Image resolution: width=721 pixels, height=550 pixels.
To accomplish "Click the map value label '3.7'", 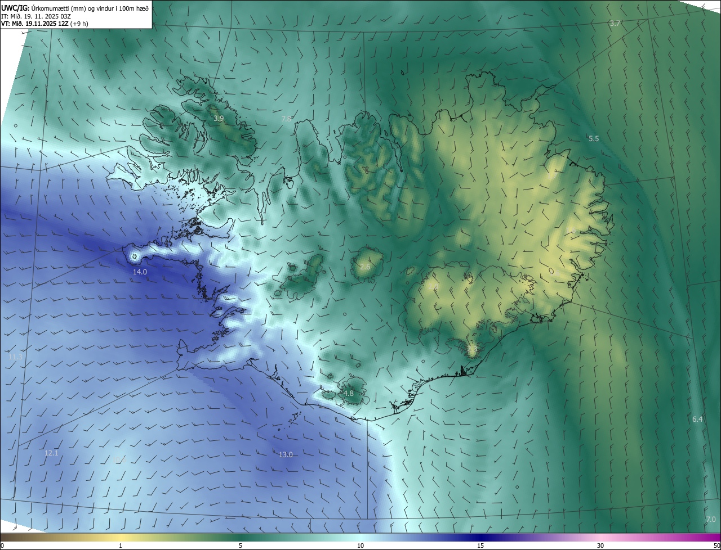I will click(615, 23).
